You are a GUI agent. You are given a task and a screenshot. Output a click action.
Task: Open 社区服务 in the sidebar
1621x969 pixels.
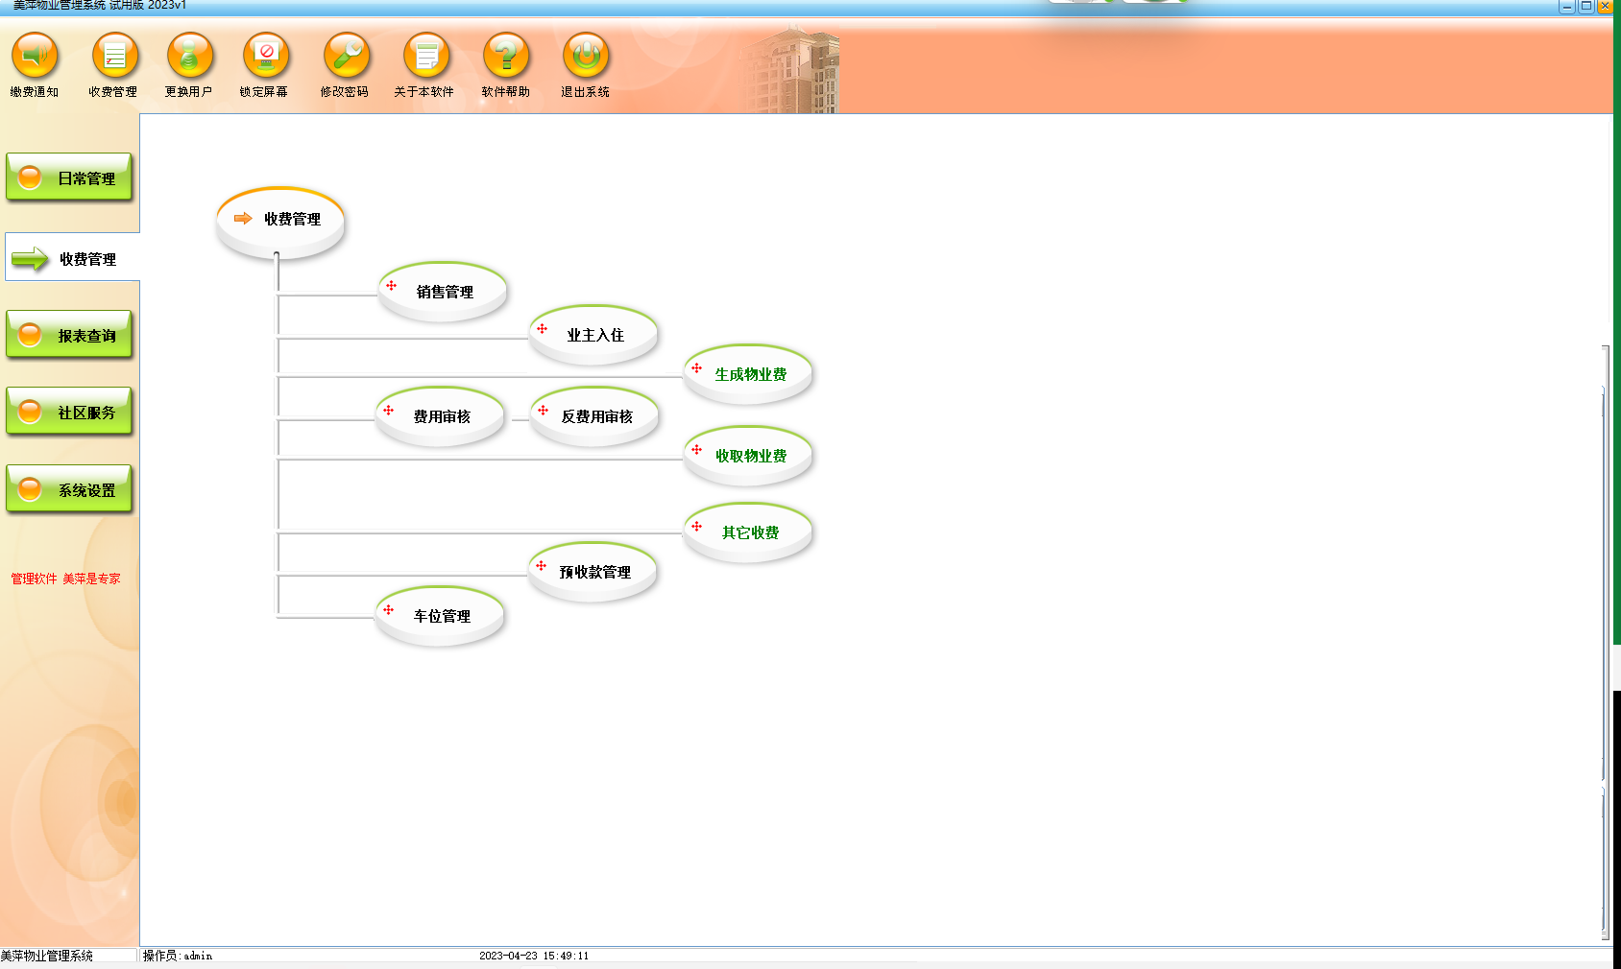pyautogui.click(x=69, y=412)
